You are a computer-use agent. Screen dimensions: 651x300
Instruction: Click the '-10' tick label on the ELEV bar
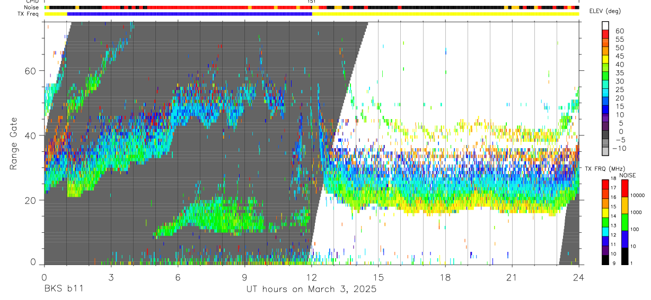[x=619, y=149]
